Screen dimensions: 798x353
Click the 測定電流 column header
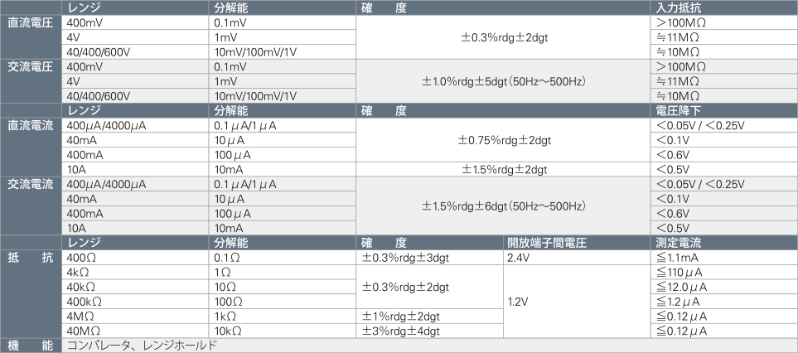tap(724, 243)
